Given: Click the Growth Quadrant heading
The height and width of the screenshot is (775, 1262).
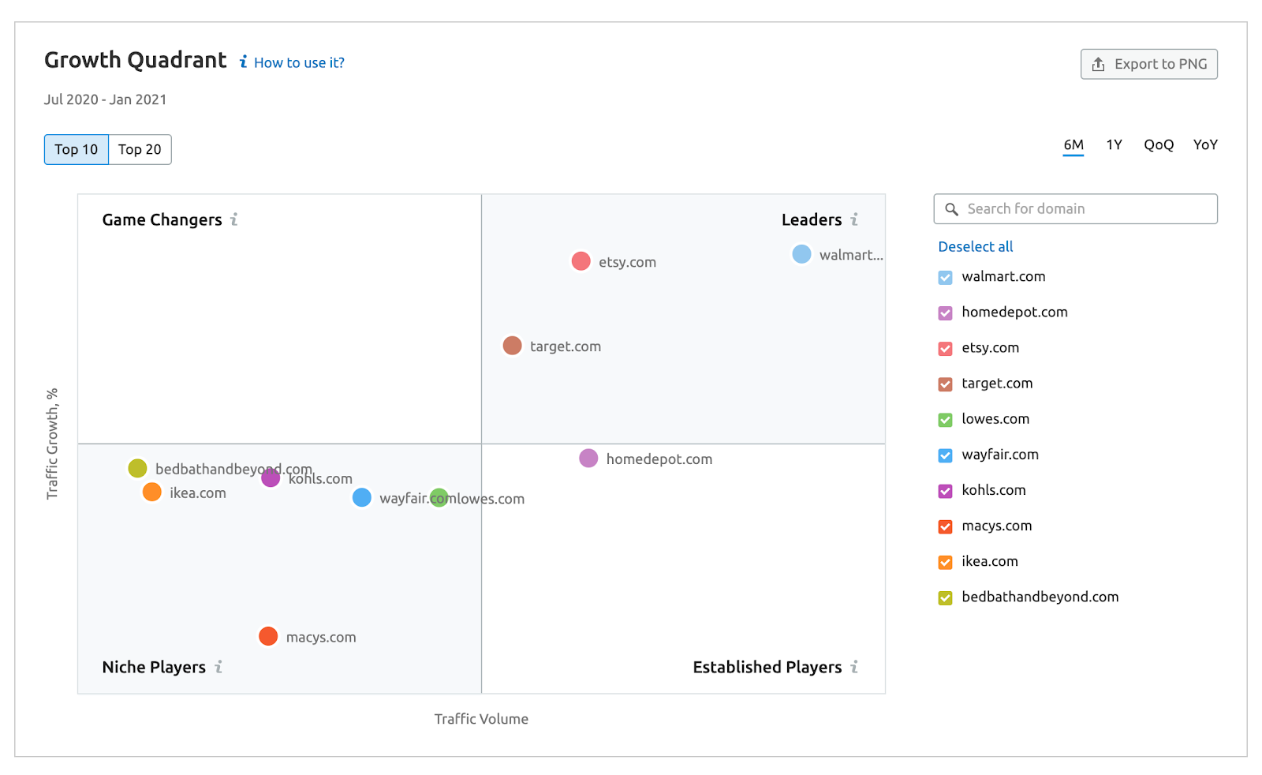Looking at the screenshot, I should (x=135, y=60).
